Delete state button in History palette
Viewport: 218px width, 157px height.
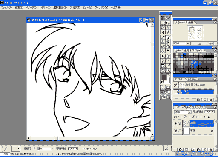(x=211, y=100)
